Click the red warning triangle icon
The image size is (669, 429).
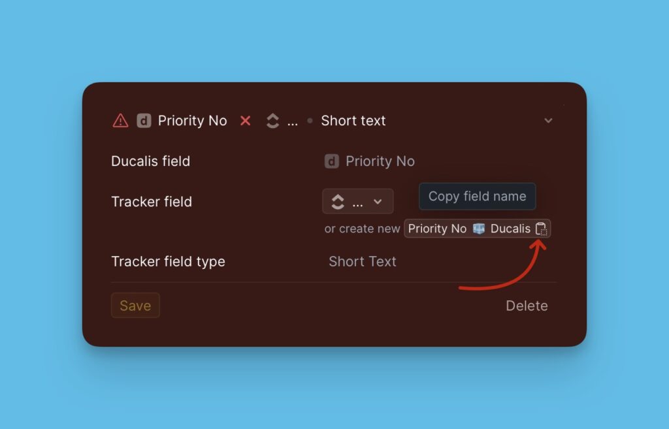coord(120,121)
